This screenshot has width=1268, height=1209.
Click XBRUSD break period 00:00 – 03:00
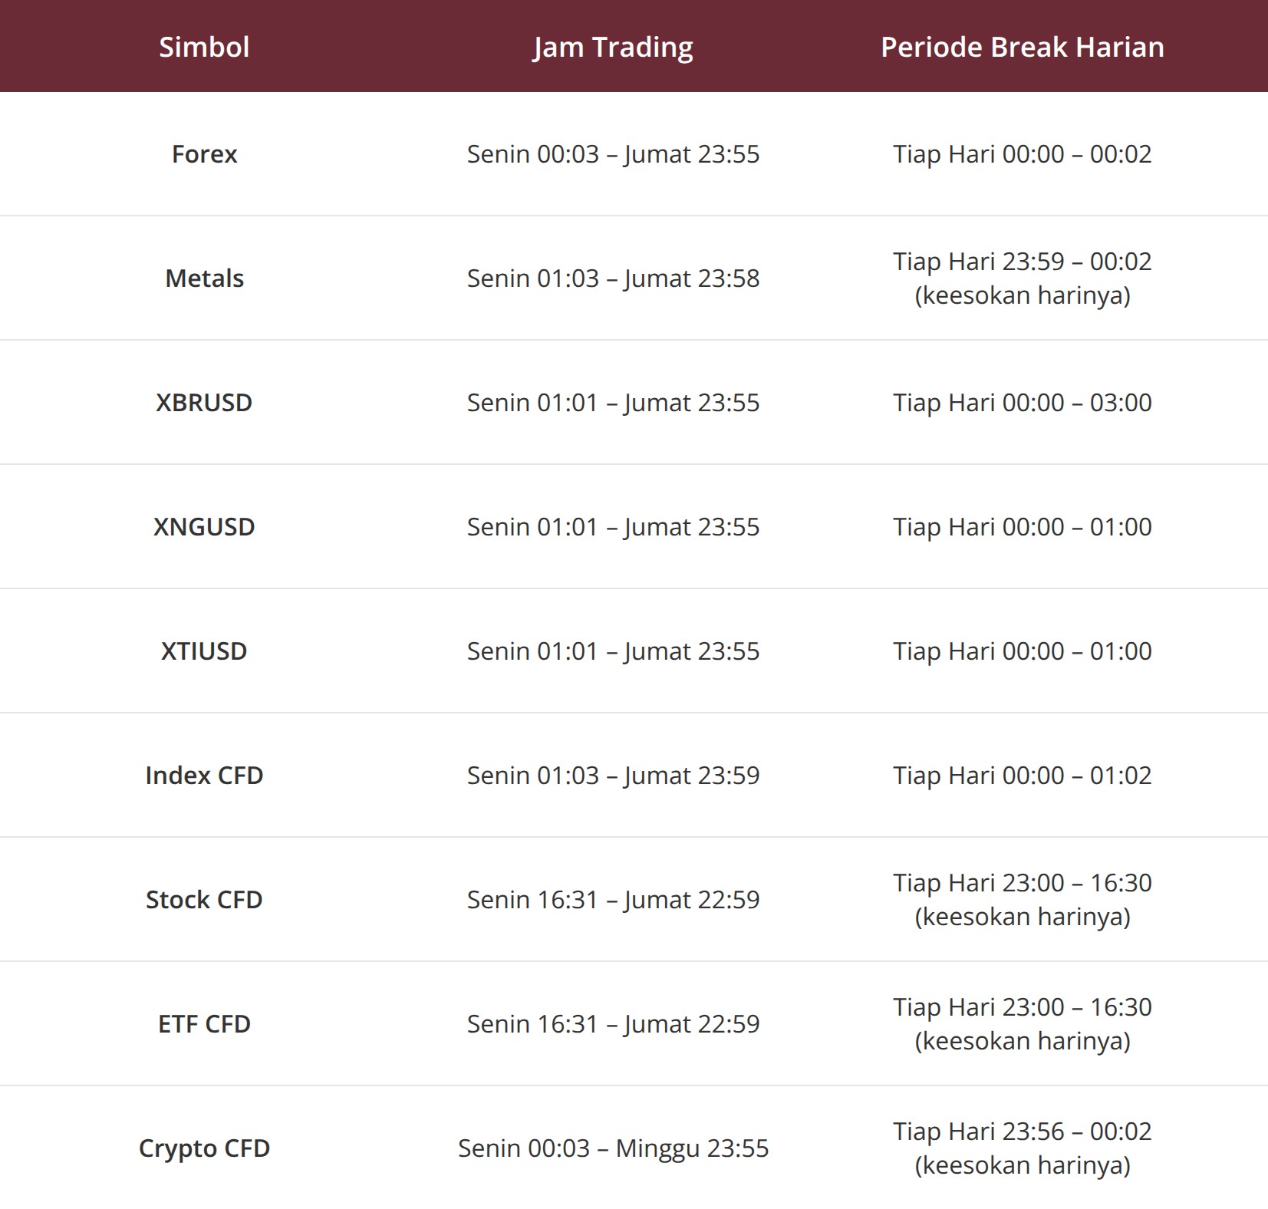pos(1022,403)
